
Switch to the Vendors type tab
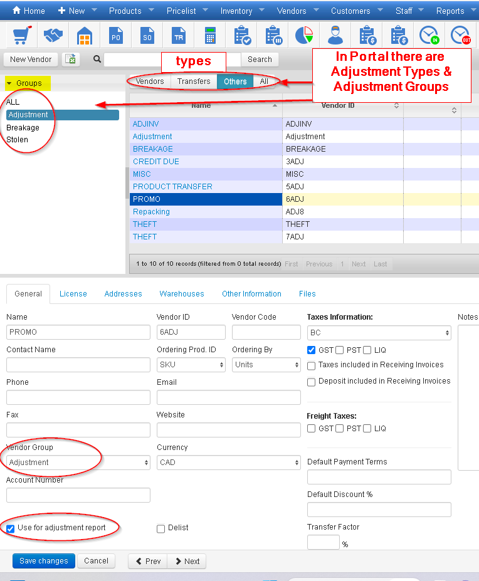pos(150,81)
